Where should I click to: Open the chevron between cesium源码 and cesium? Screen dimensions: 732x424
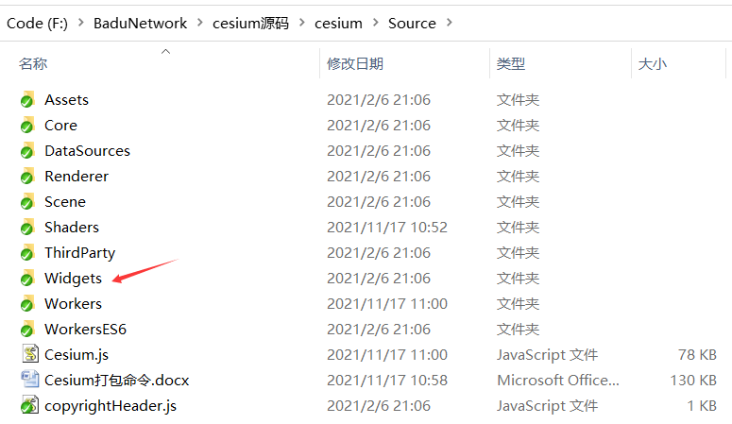tap(302, 23)
